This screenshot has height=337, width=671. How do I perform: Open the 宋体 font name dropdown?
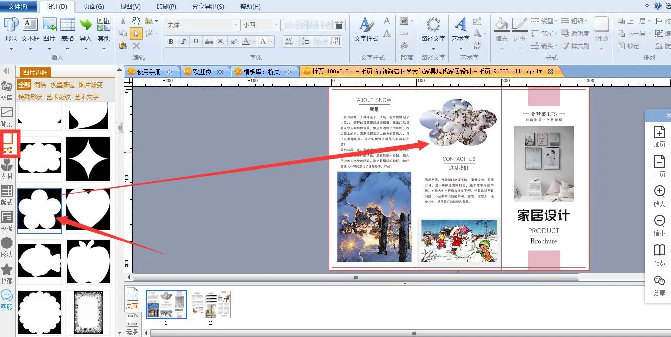[236, 25]
